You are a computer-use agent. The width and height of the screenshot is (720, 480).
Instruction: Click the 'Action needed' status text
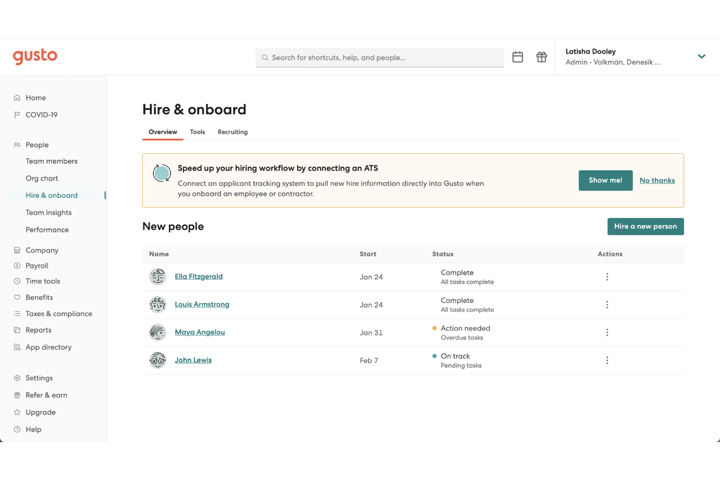[x=466, y=328]
